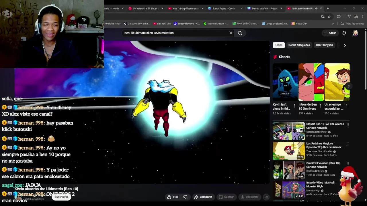
Task: Open the browser three-dot menu
Action: [363, 17]
